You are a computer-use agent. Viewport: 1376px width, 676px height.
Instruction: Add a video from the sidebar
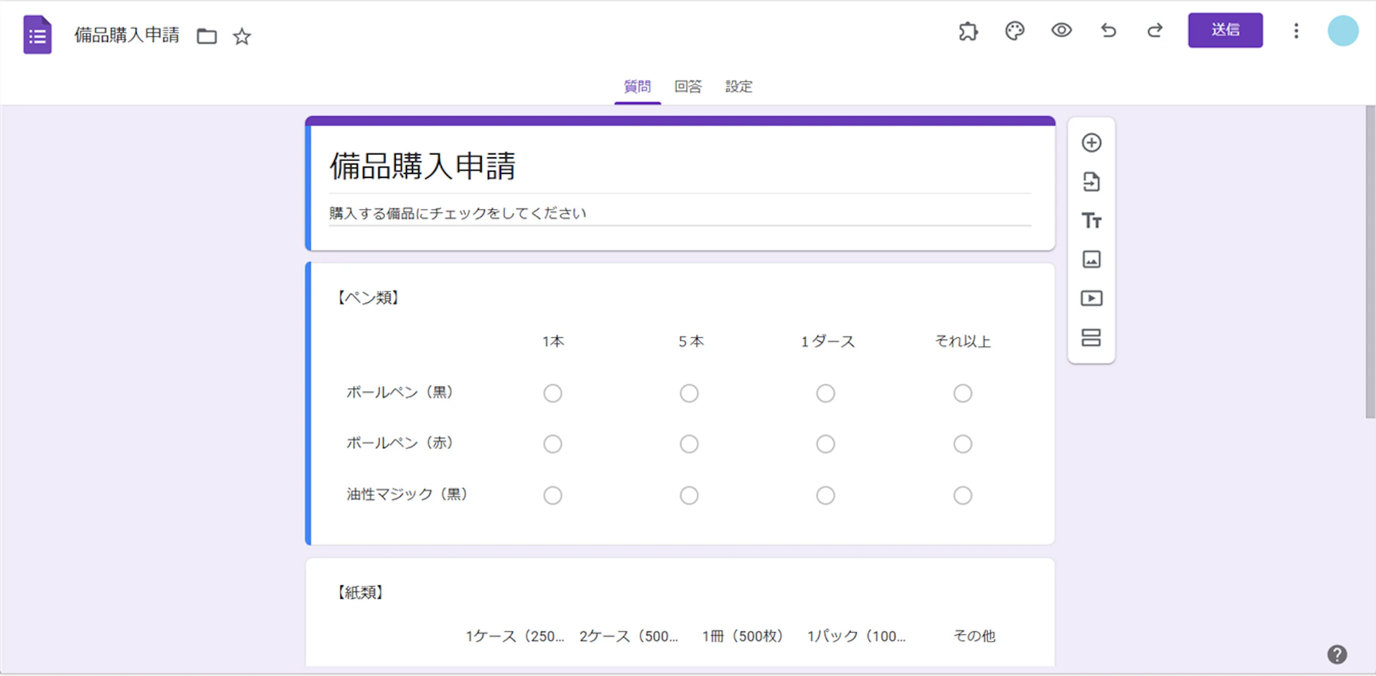click(x=1091, y=298)
